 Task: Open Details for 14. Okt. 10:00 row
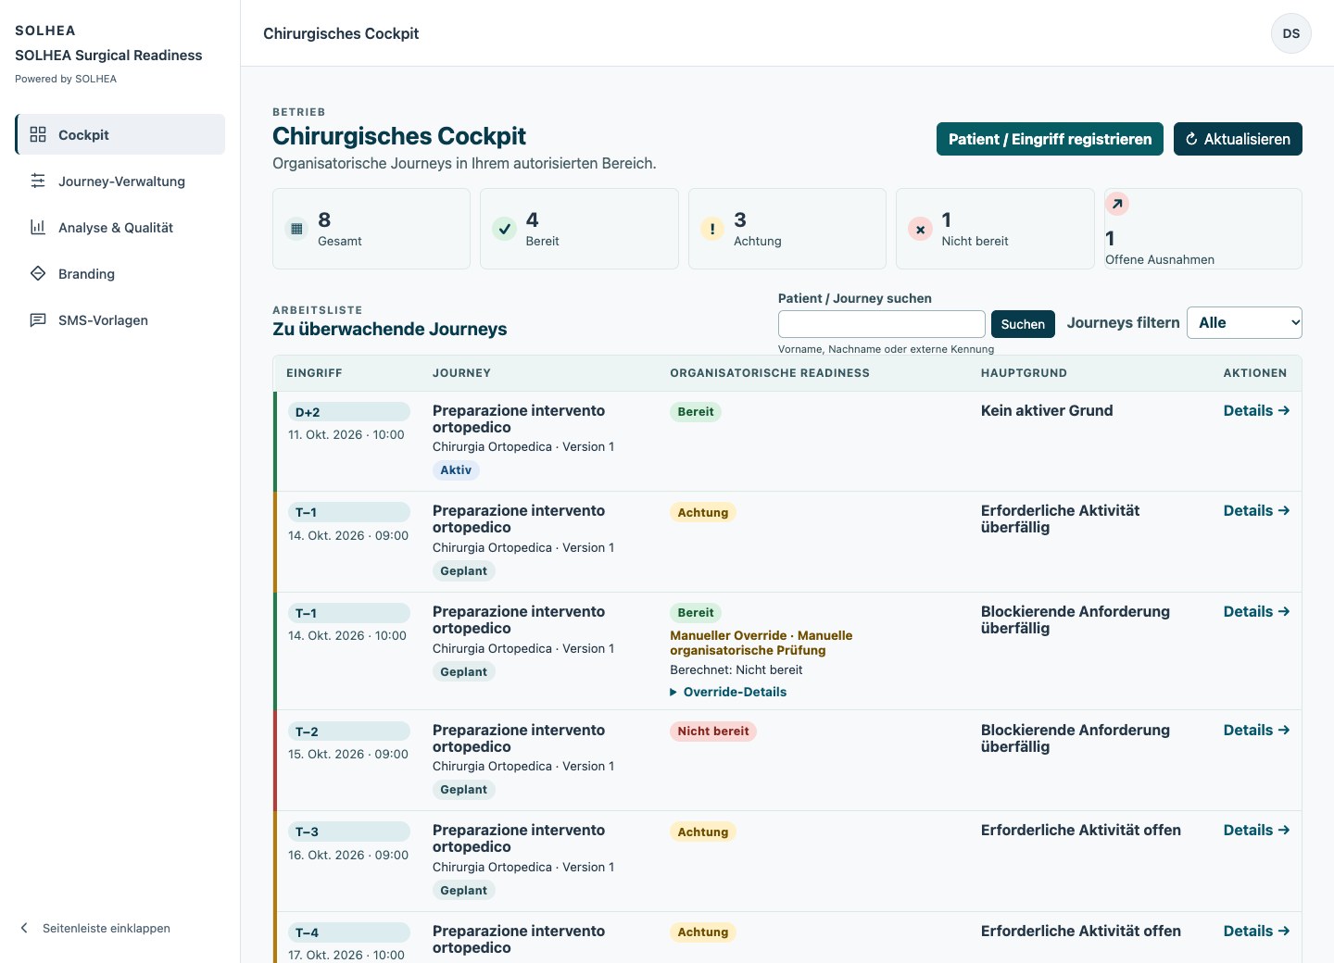click(x=1256, y=611)
